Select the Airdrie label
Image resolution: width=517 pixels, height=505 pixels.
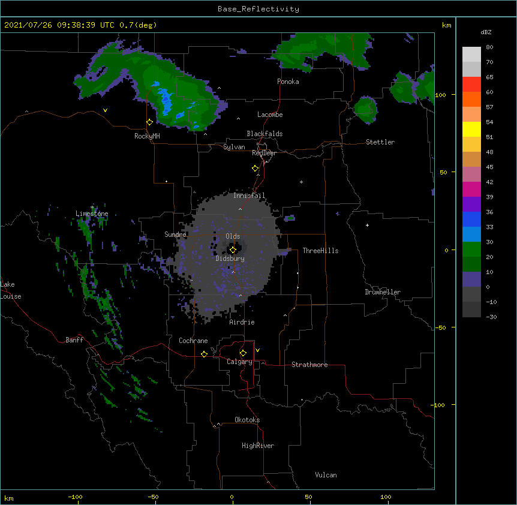tap(242, 322)
